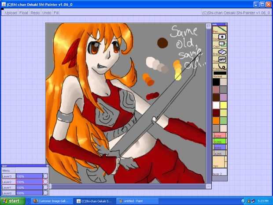Pick the bright yellow color swatch
This screenshot has height=205, width=273.
224,105
